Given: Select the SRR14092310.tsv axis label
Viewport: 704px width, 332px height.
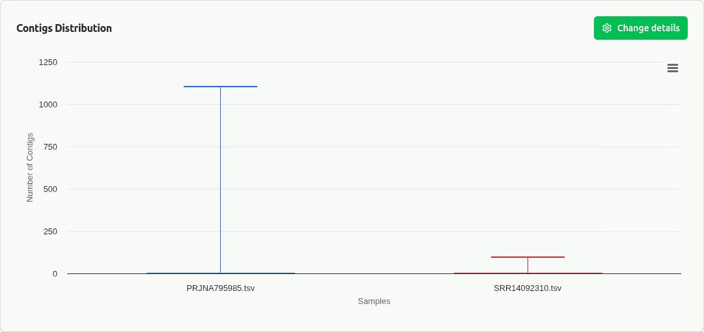Looking at the screenshot, I should click(x=528, y=288).
